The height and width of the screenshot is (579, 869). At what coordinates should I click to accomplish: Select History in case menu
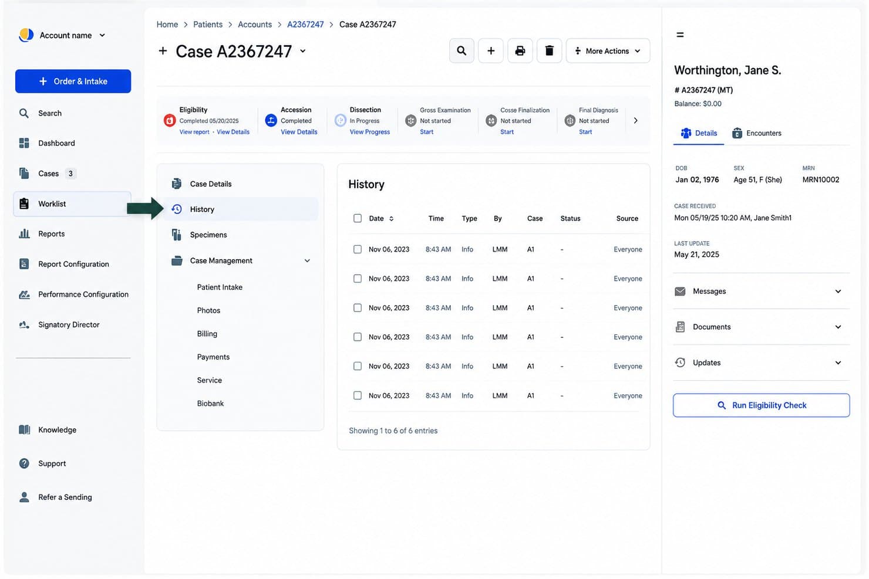click(x=242, y=209)
